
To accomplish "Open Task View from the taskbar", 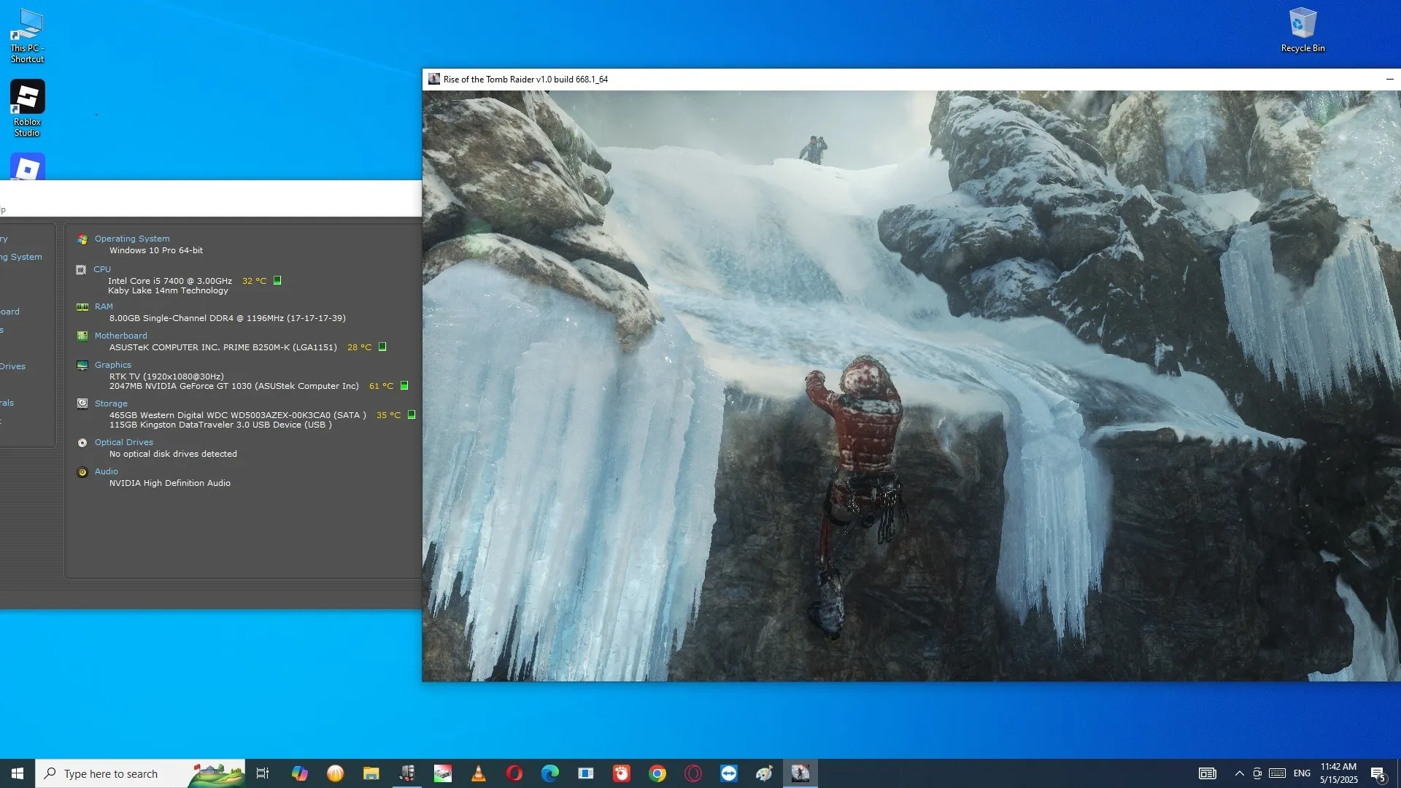I will (263, 773).
